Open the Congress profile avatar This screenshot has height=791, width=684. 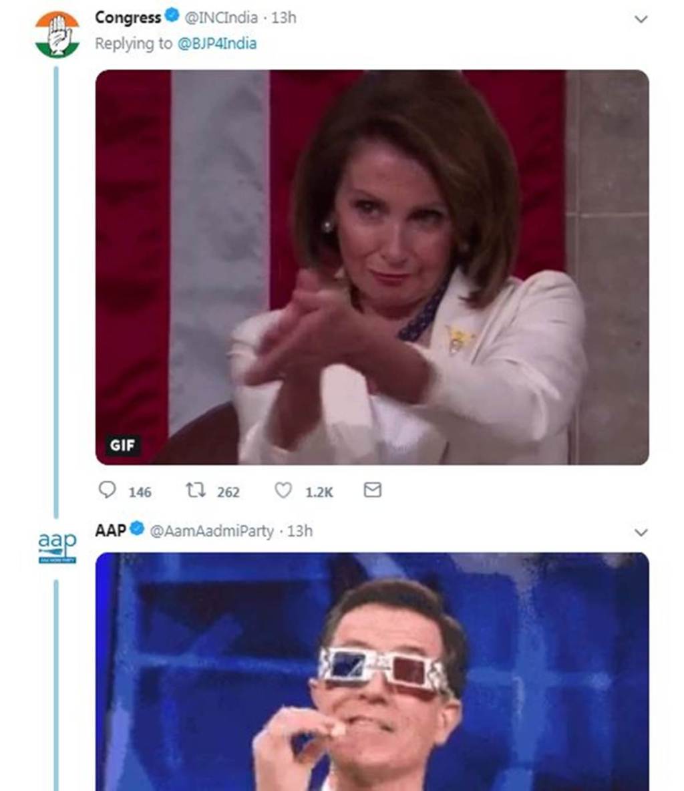[x=57, y=35]
